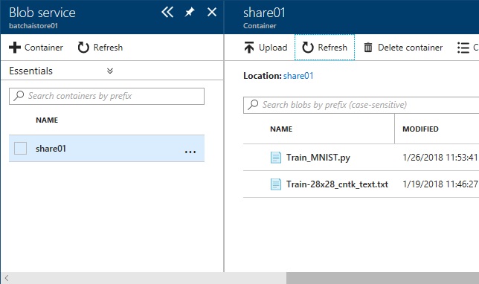Click the Search blobs by prefix field

(361, 105)
